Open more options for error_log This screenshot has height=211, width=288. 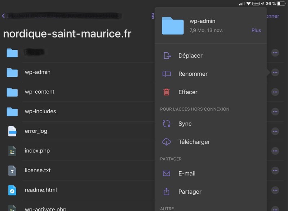click(x=275, y=131)
